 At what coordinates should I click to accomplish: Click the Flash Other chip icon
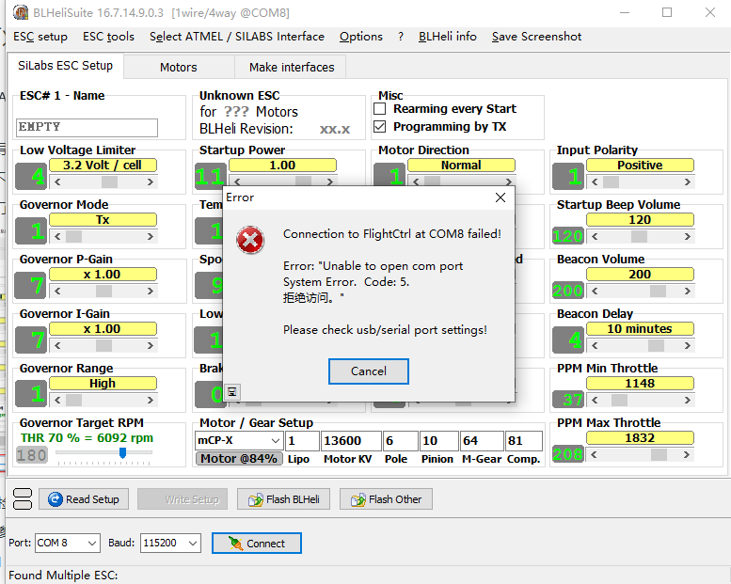tap(358, 499)
